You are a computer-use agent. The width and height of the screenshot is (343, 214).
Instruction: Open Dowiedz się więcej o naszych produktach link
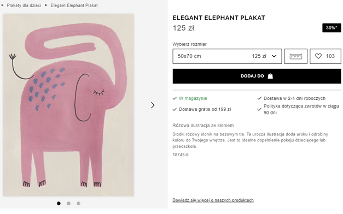coord(213,200)
